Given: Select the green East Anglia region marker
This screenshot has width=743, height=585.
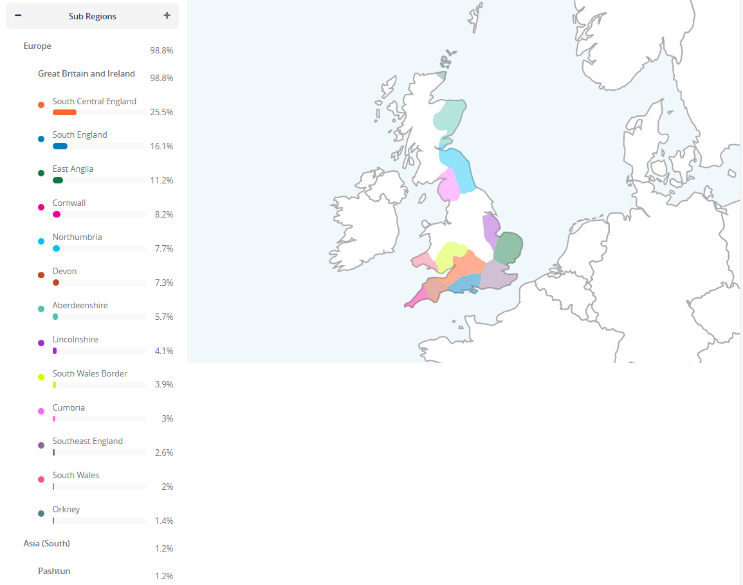Looking at the screenshot, I should point(41,172).
